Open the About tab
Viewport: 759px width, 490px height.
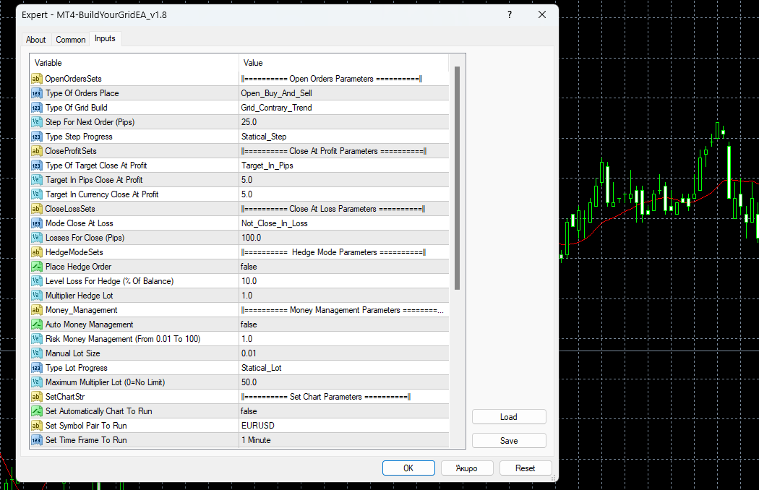[x=35, y=40]
